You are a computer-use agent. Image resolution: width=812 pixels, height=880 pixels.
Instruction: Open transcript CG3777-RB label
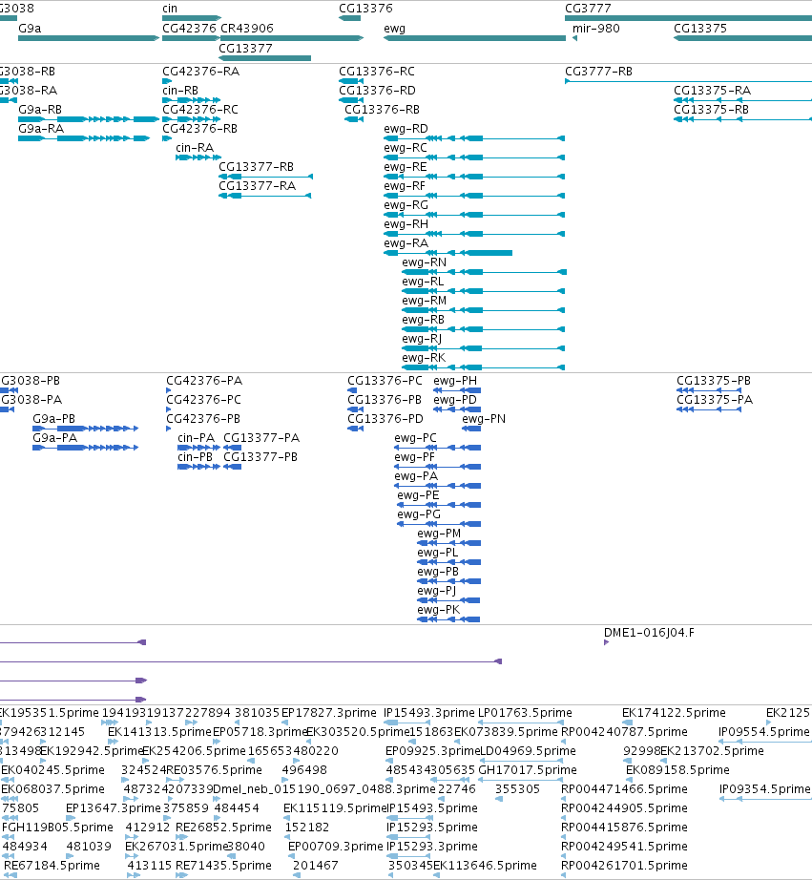(598, 72)
